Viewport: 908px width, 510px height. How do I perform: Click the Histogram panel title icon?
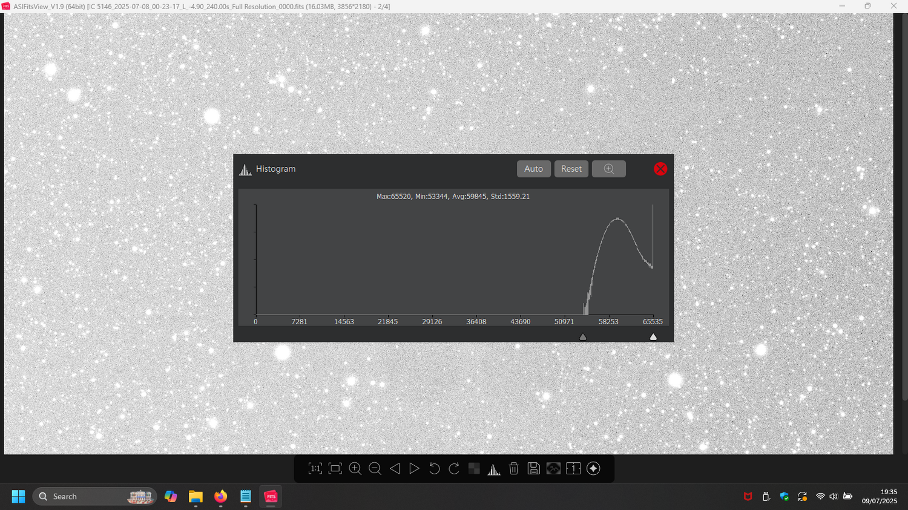(245, 169)
